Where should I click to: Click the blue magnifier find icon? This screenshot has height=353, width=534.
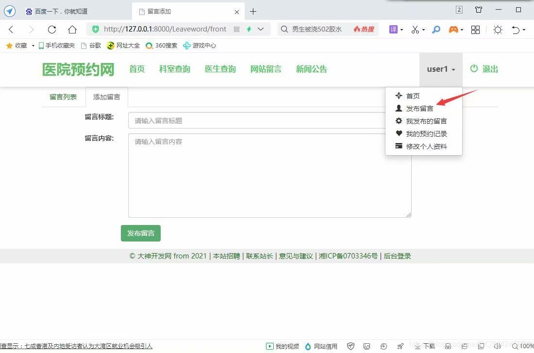coord(436,30)
